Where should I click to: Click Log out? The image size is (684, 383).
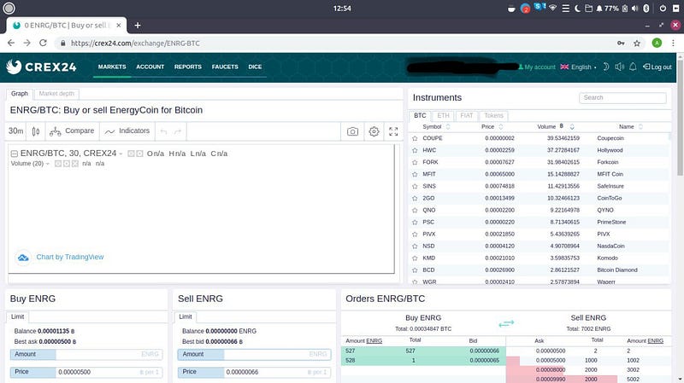pyautogui.click(x=657, y=67)
